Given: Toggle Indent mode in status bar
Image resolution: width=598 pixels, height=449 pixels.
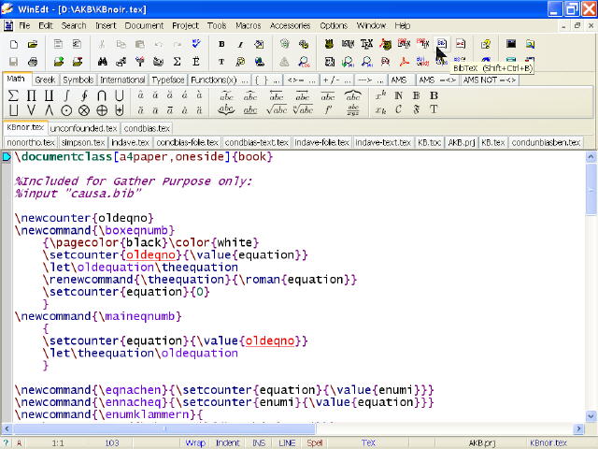Looking at the screenshot, I should point(226,442).
